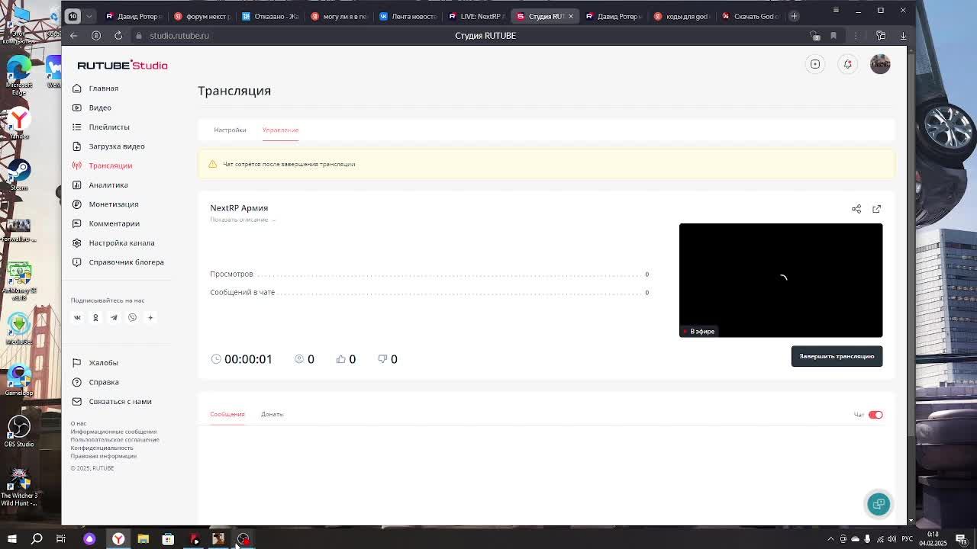Open Справочник блогера in the sidebar
This screenshot has width=977, height=549.
pyautogui.click(x=126, y=262)
